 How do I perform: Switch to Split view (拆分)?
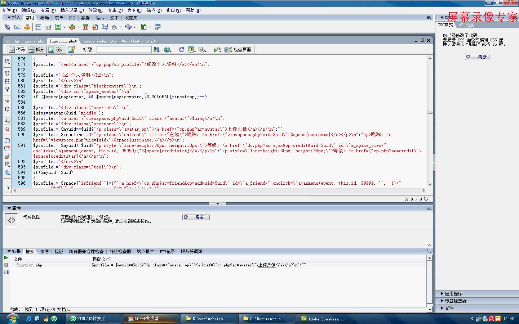(36, 50)
